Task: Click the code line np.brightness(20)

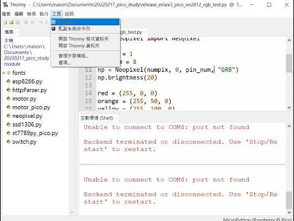Action: [127, 77]
